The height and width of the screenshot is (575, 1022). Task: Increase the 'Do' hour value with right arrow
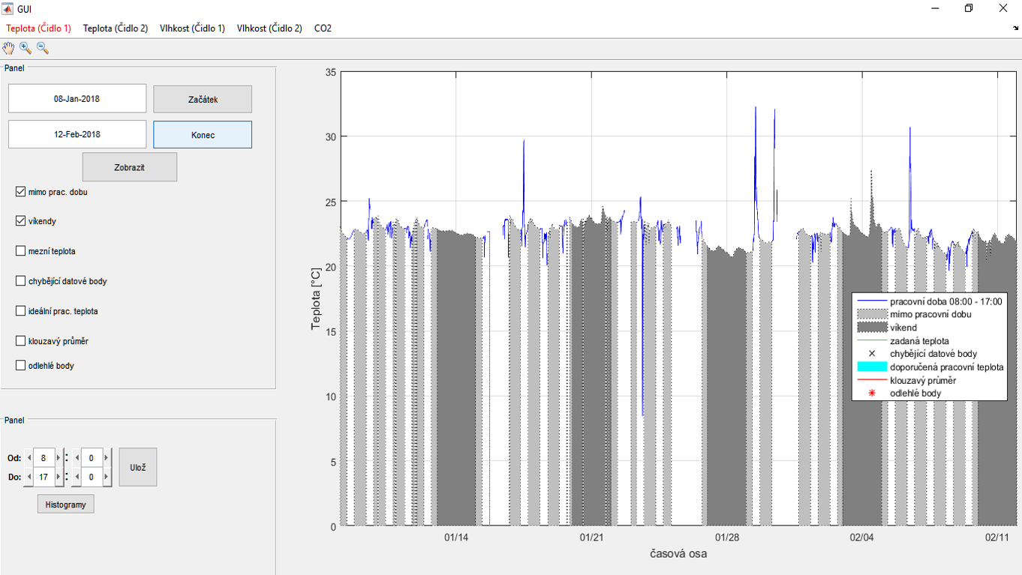pos(59,477)
